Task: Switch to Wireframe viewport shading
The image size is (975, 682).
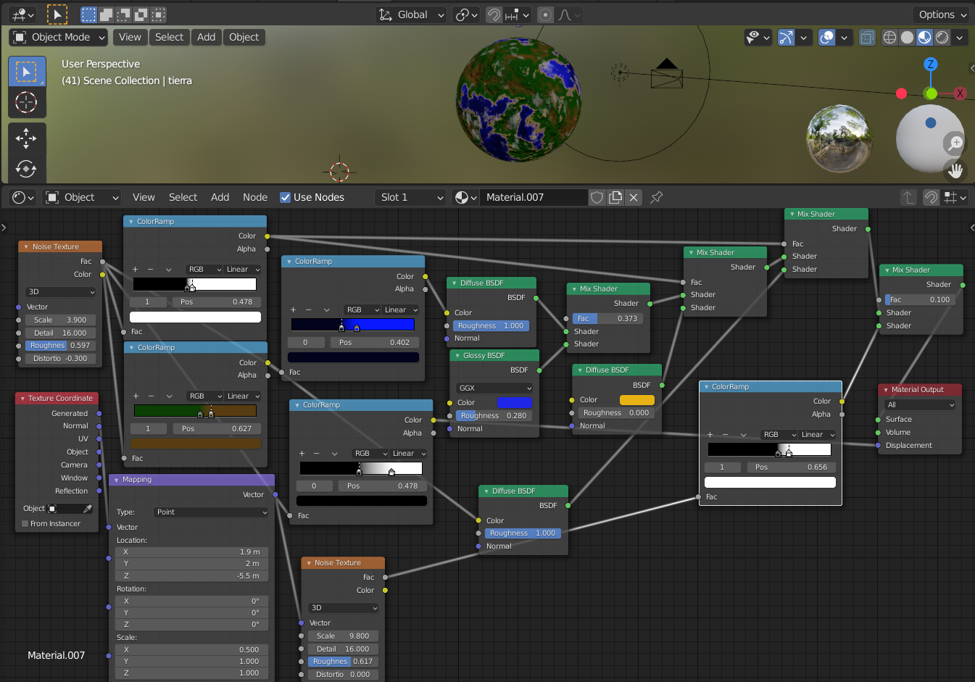Action: point(889,37)
